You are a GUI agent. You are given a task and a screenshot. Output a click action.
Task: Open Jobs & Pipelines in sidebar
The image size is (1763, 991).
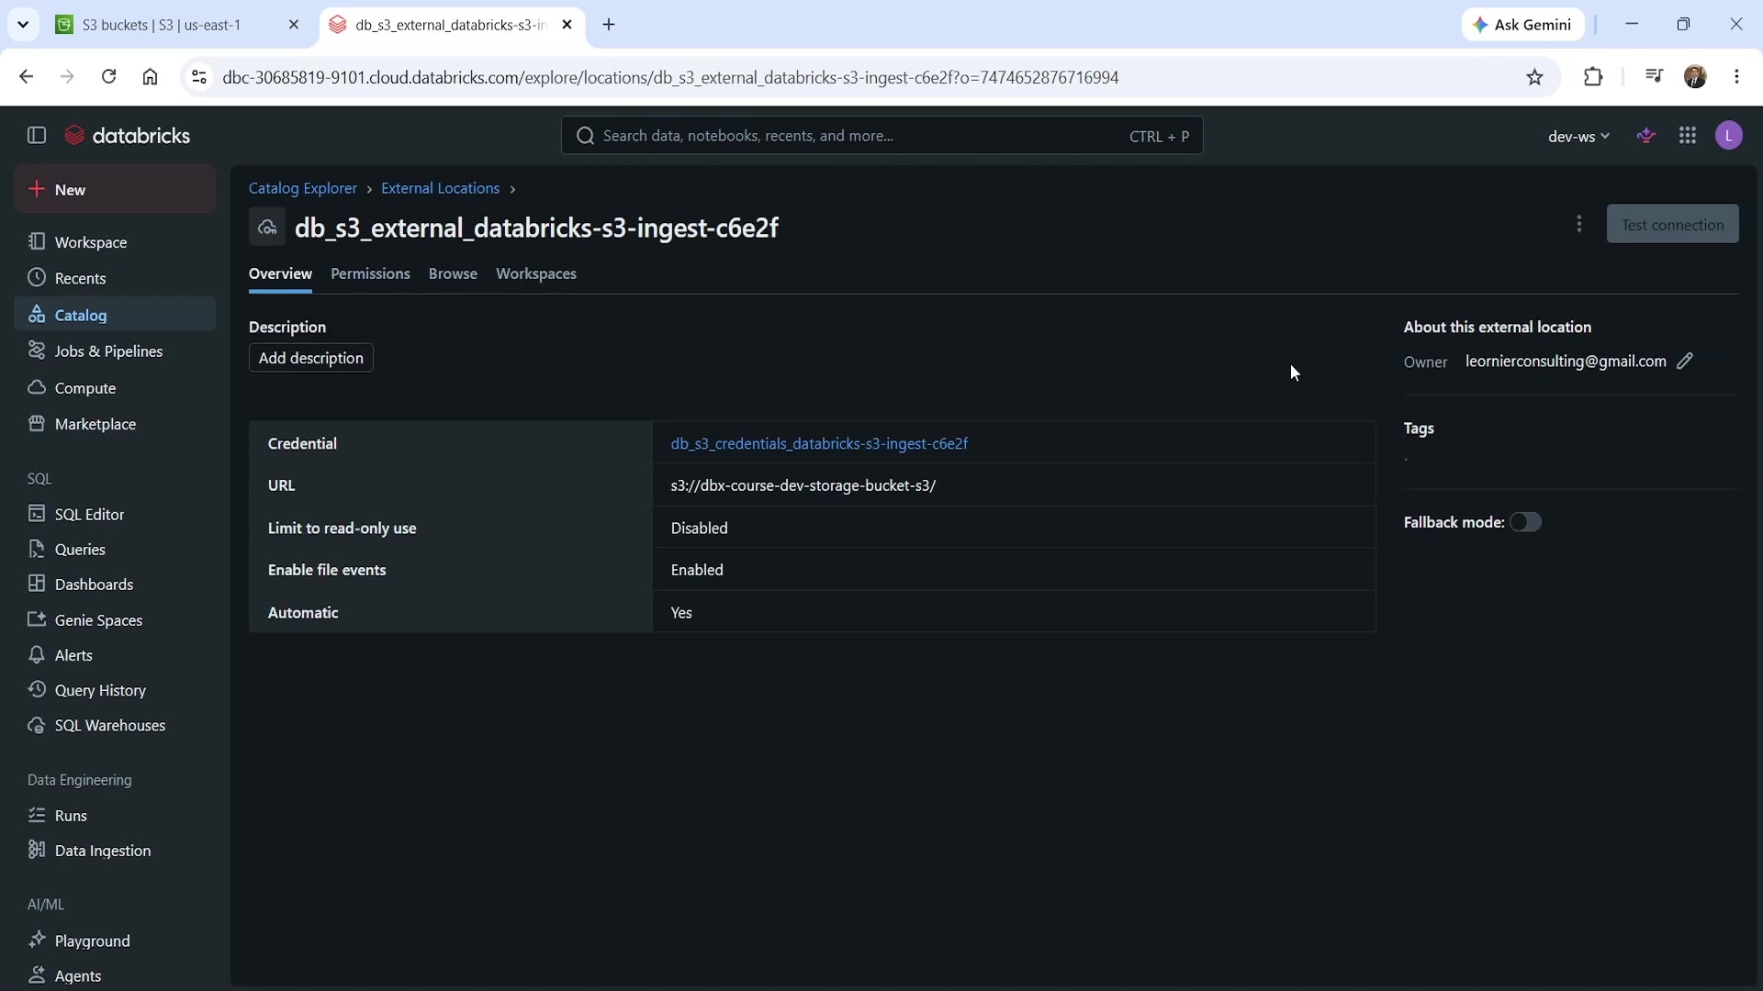click(x=115, y=351)
